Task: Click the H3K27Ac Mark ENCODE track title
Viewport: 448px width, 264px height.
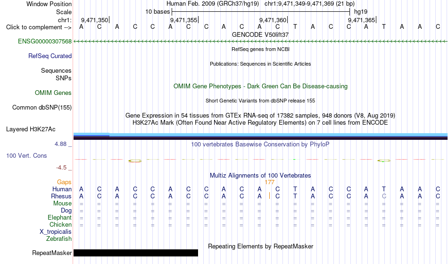Action: [260, 123]
